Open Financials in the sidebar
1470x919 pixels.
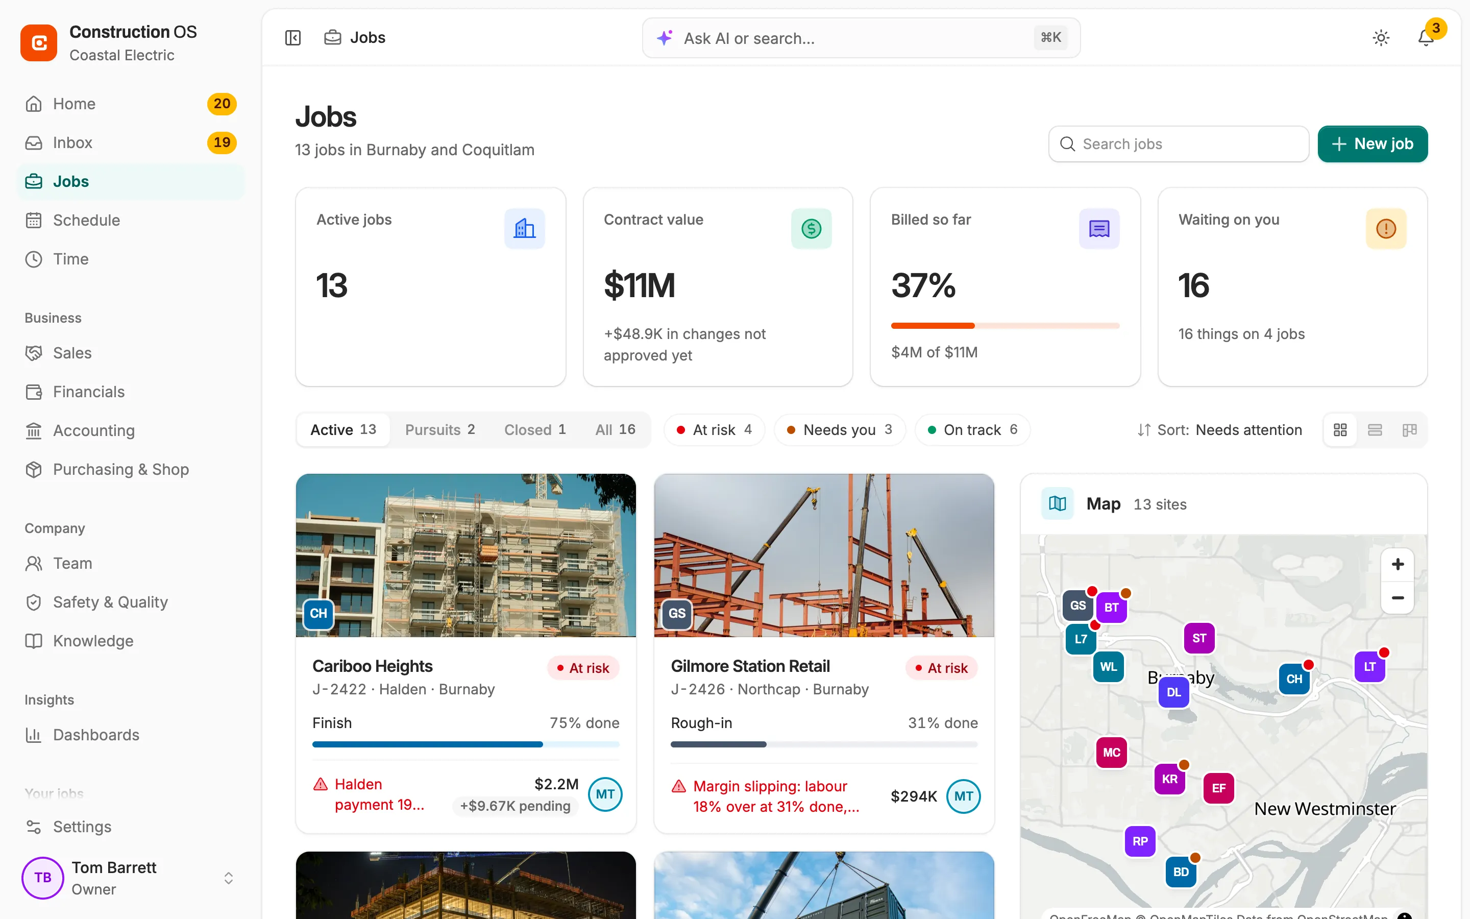coord(131,392)
